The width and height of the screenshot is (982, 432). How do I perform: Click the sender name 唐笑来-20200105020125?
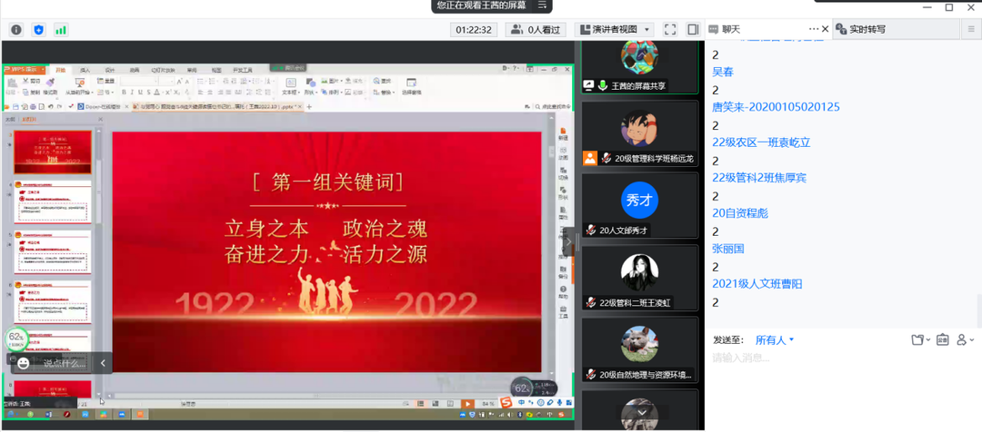pyautogui.click(x=776, y=107)
